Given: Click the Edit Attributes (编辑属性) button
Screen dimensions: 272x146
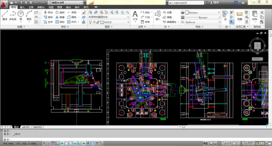Looking at the screenshot, I should coord(170,22).
